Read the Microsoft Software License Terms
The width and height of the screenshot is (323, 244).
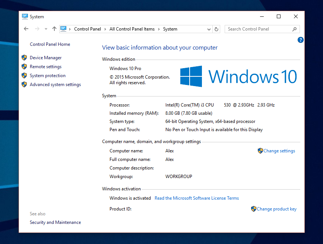point(197,198)
